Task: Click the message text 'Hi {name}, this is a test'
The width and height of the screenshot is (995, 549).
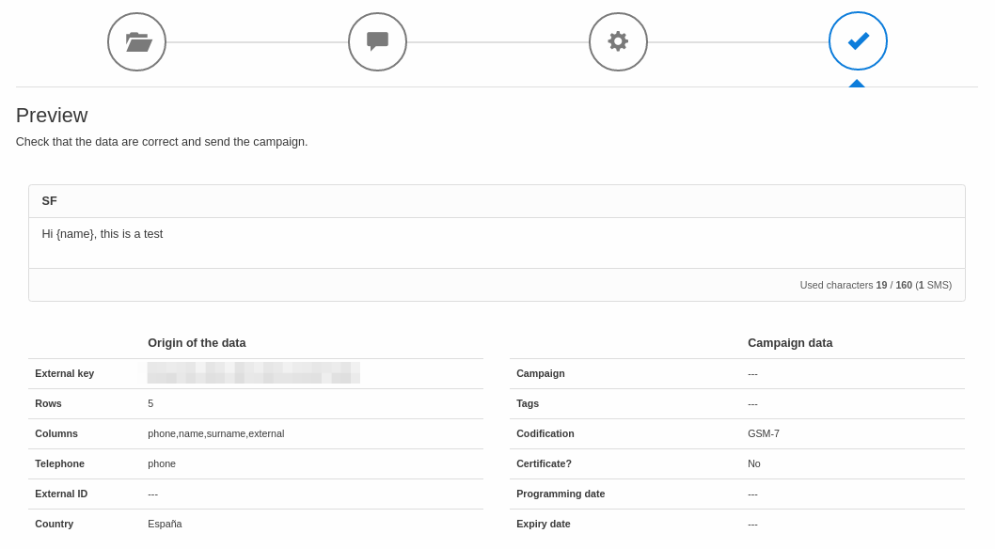Action: (103, 234)
